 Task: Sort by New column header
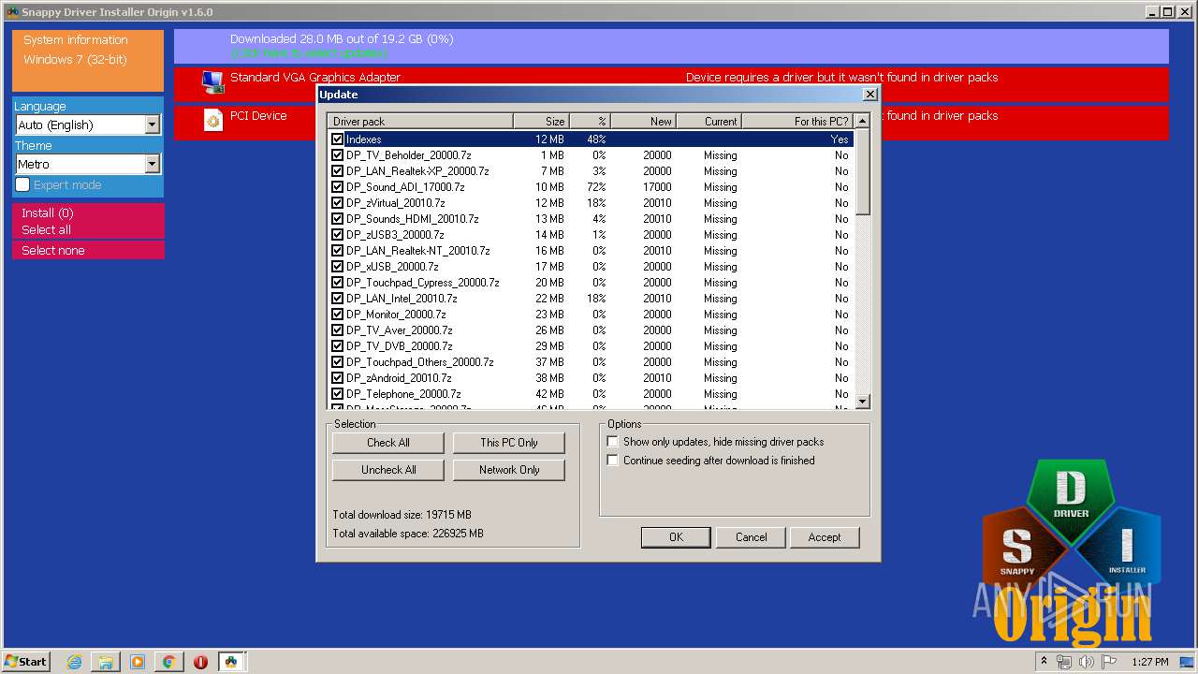pyautogui.click(x=644, y=121)
